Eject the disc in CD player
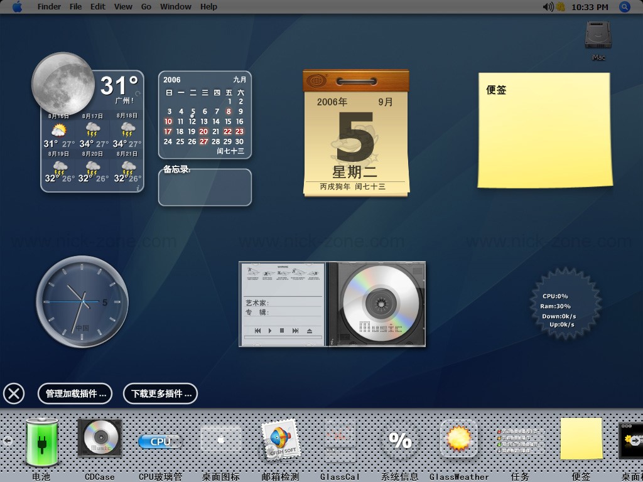Image resolution: width=643 pixels, height=482 pixels. click(x=309, y=331)
